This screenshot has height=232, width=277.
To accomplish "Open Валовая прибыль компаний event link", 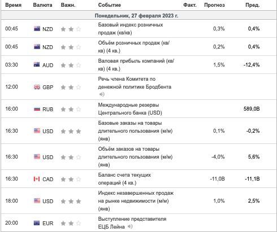I will 136,65.
